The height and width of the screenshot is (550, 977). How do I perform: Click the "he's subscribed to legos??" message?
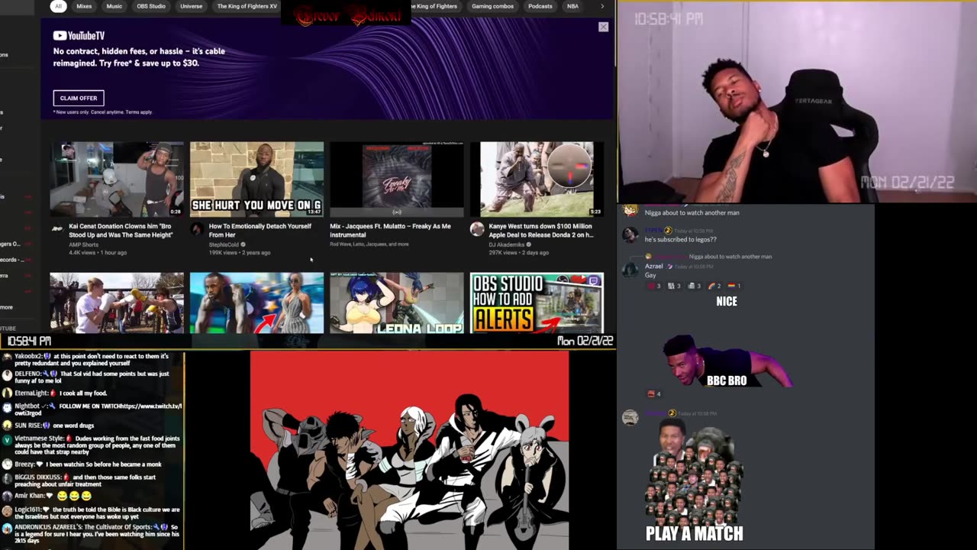click(x=681, y=239)
